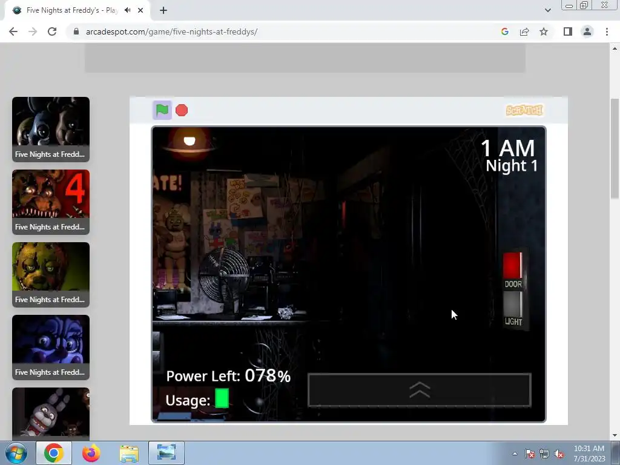The height and width of the screenshot is (465, 620).
Task: Click the picture-window app taskbar icon
Action: 167,453
